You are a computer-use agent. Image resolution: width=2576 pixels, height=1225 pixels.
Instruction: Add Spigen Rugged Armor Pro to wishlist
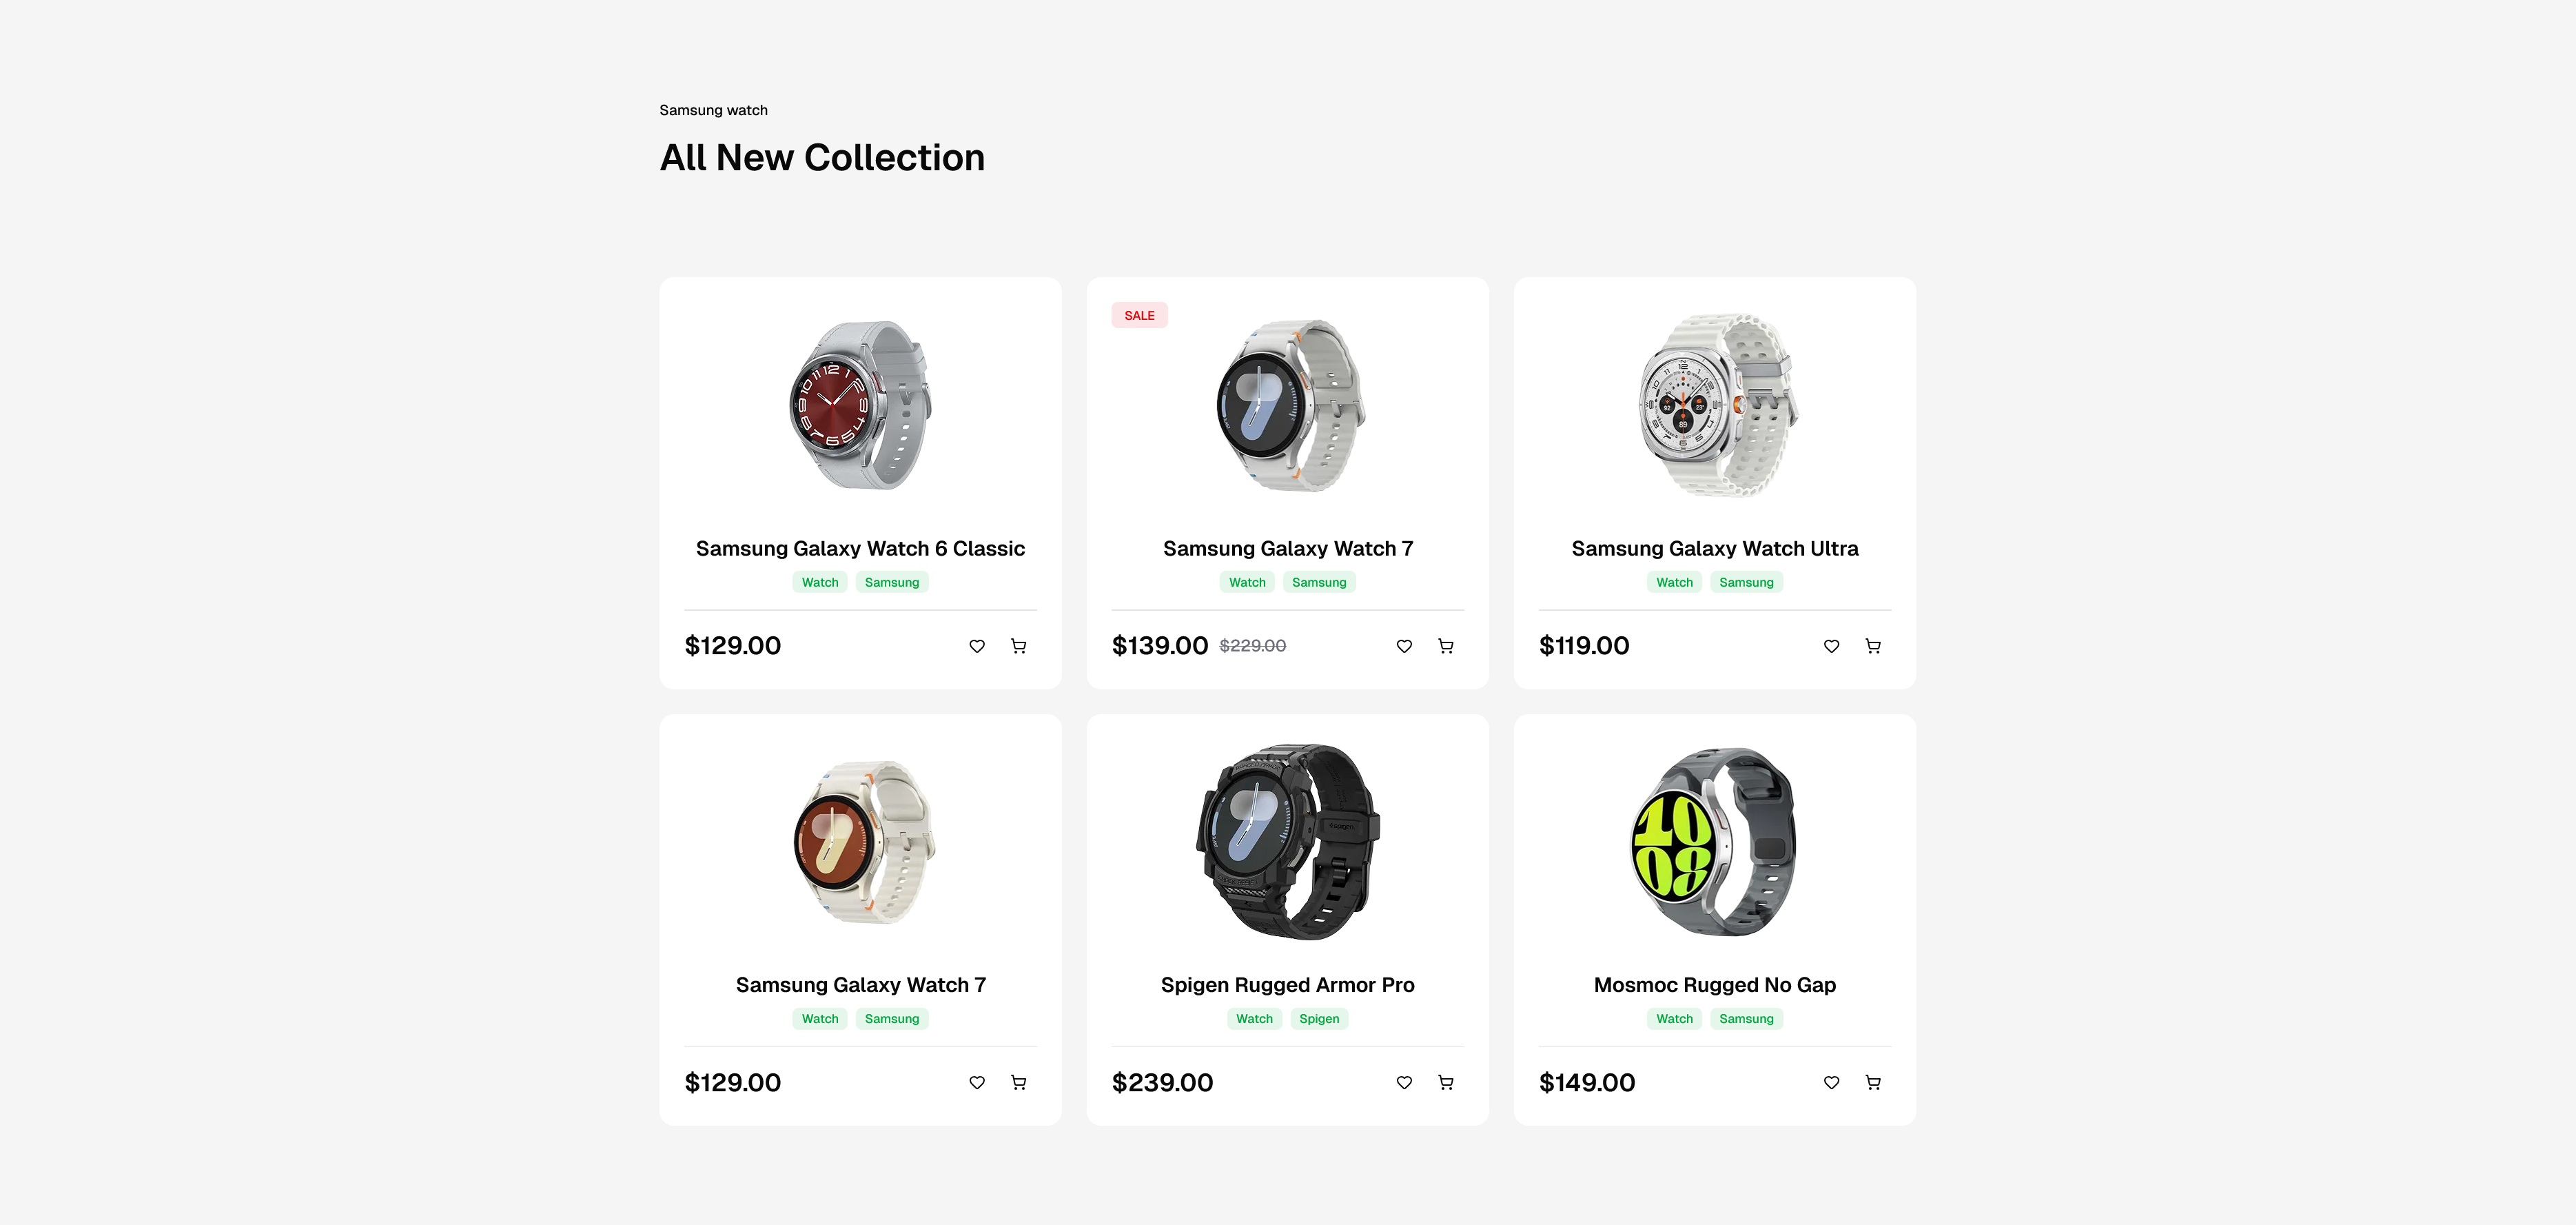1404,1082
